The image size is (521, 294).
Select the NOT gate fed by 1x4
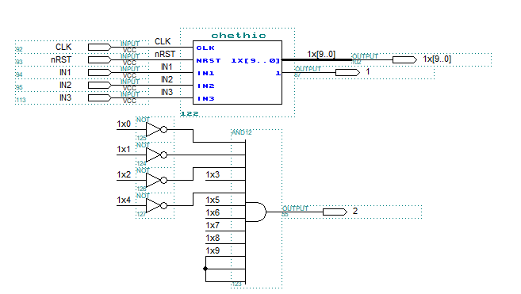pos(156,205)
